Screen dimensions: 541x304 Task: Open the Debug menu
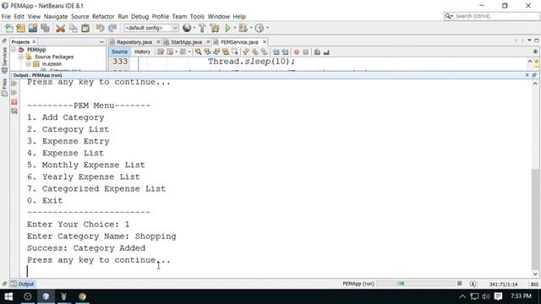pyautogui.click(x=139, y=17)
